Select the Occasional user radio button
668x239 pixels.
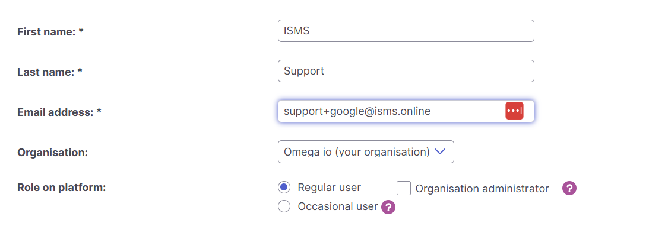point(284,206)
